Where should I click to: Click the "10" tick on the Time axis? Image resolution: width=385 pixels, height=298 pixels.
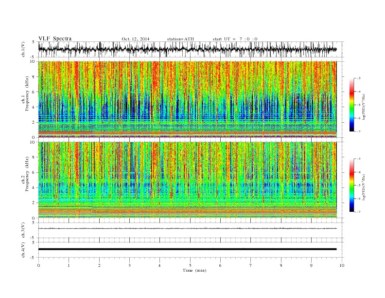point(342,265)
